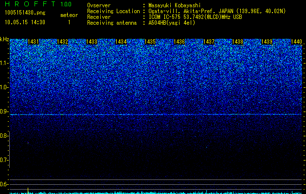Click the 0.8 frequency axis label
The image size is (306, 194).
[4, 136]
